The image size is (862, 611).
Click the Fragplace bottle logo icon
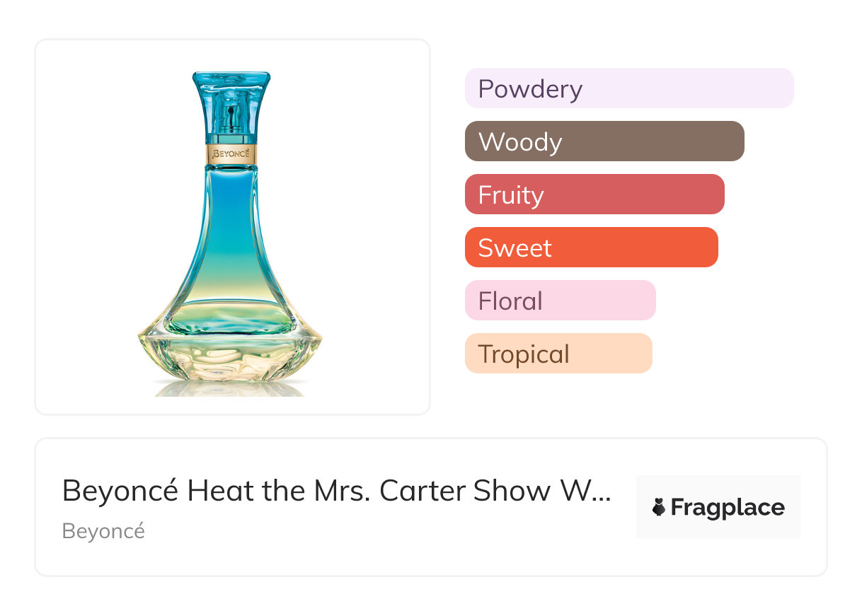pos(659,507)
